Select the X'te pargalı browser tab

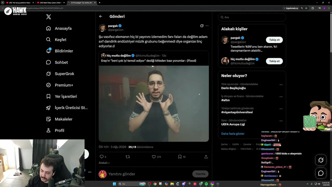point(82,3)
